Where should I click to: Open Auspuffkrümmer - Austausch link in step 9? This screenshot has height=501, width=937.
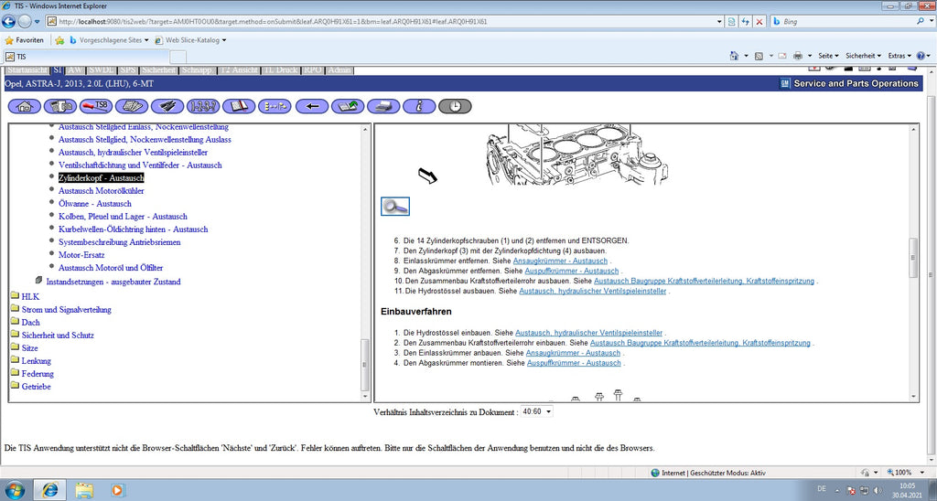572,272
